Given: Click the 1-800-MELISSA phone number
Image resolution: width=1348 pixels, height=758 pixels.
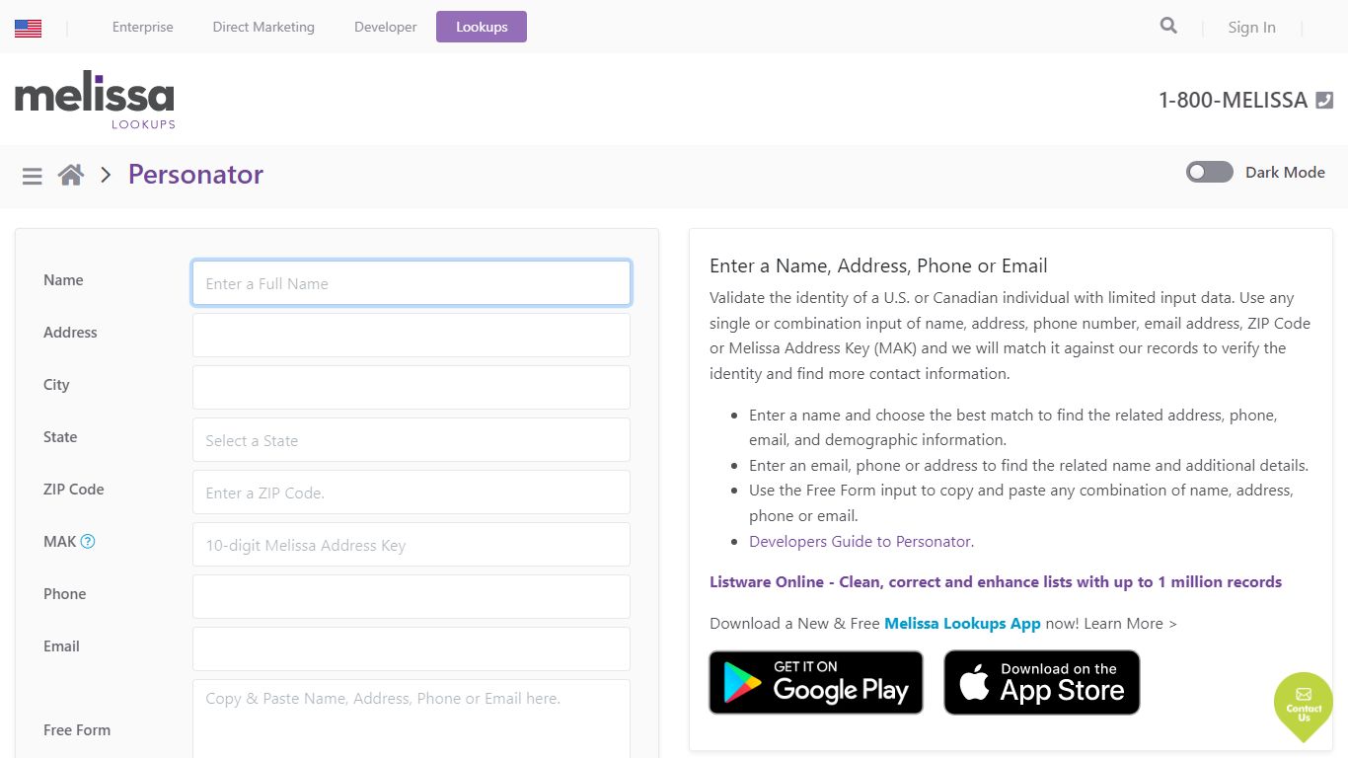Looking at the screenshot, I should (x=1233, y=100).
